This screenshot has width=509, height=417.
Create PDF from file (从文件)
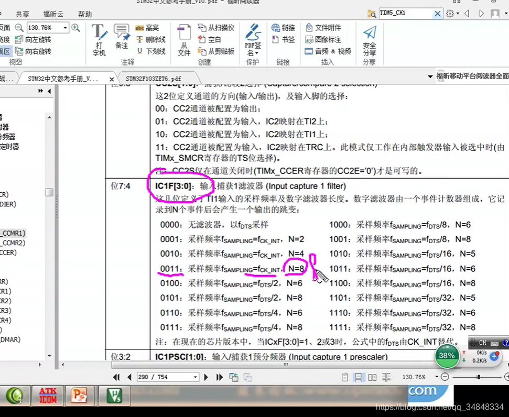tap(184, 40)
